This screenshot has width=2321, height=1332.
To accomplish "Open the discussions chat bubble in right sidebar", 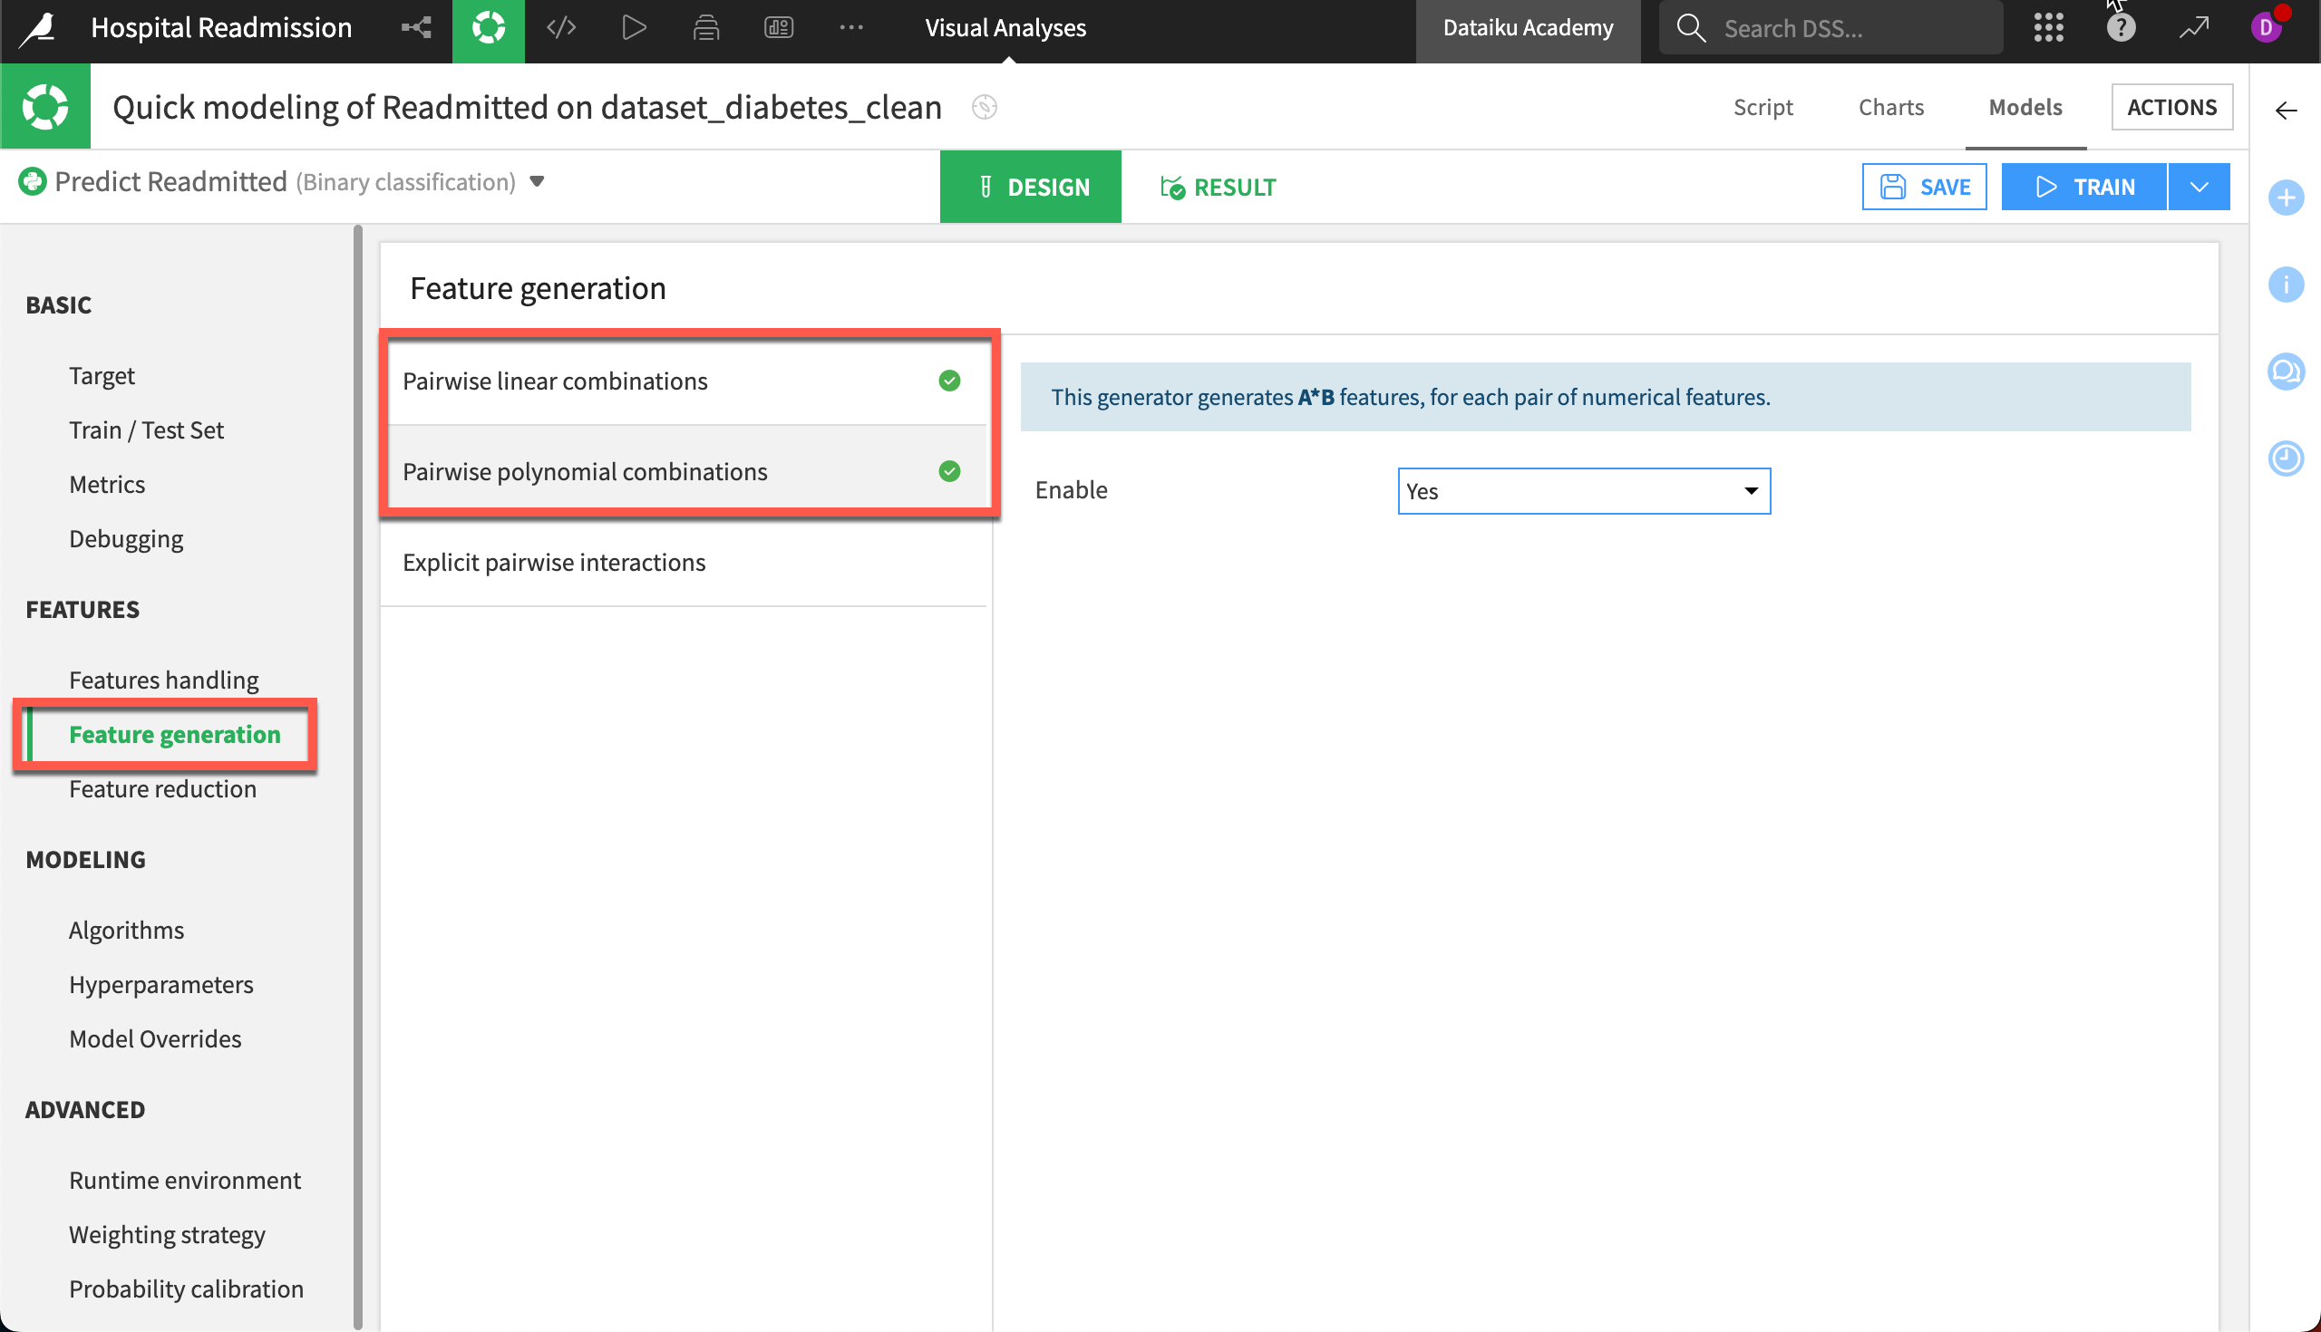I will pyautogui.click(x=2287, y=372).
